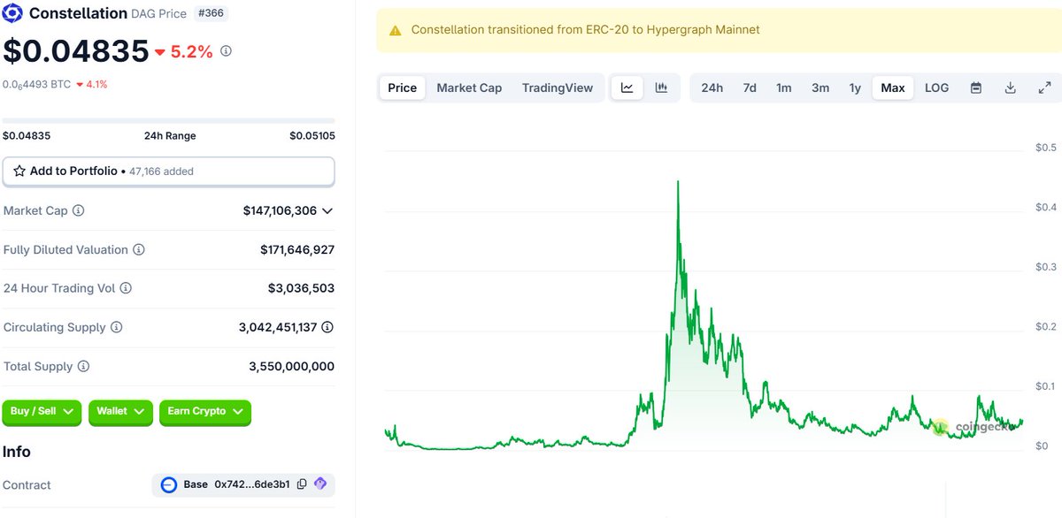Open the Fully Diluted Valuation info icon
1062x518 pixels.
[139, 250]
